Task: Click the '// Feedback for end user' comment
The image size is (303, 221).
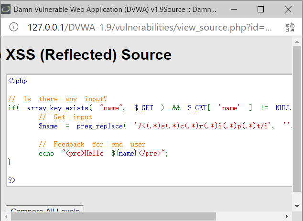Action: point(92,144)
